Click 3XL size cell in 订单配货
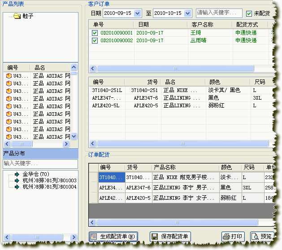This screenshot has height=250, width=282. [253, 188]
